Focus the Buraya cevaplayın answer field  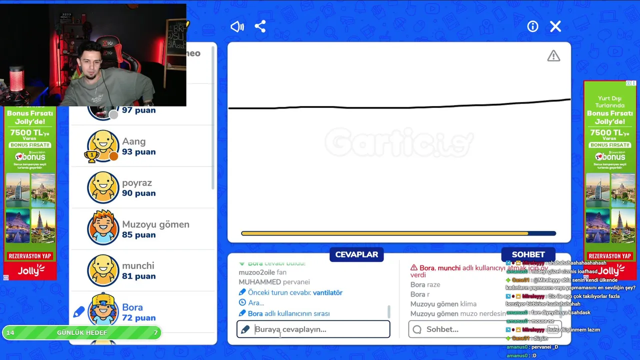(313, 329)
